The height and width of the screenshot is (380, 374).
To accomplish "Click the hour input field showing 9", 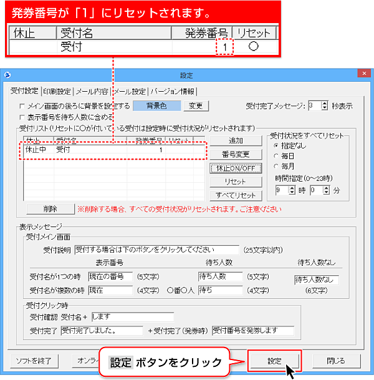I will click(x=282, y=190).
